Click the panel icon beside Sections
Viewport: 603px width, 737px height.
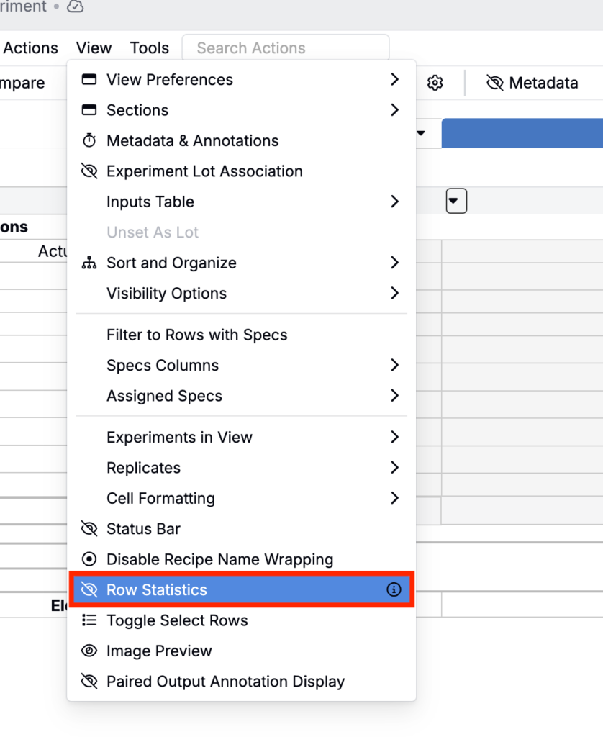pos(89,110)
